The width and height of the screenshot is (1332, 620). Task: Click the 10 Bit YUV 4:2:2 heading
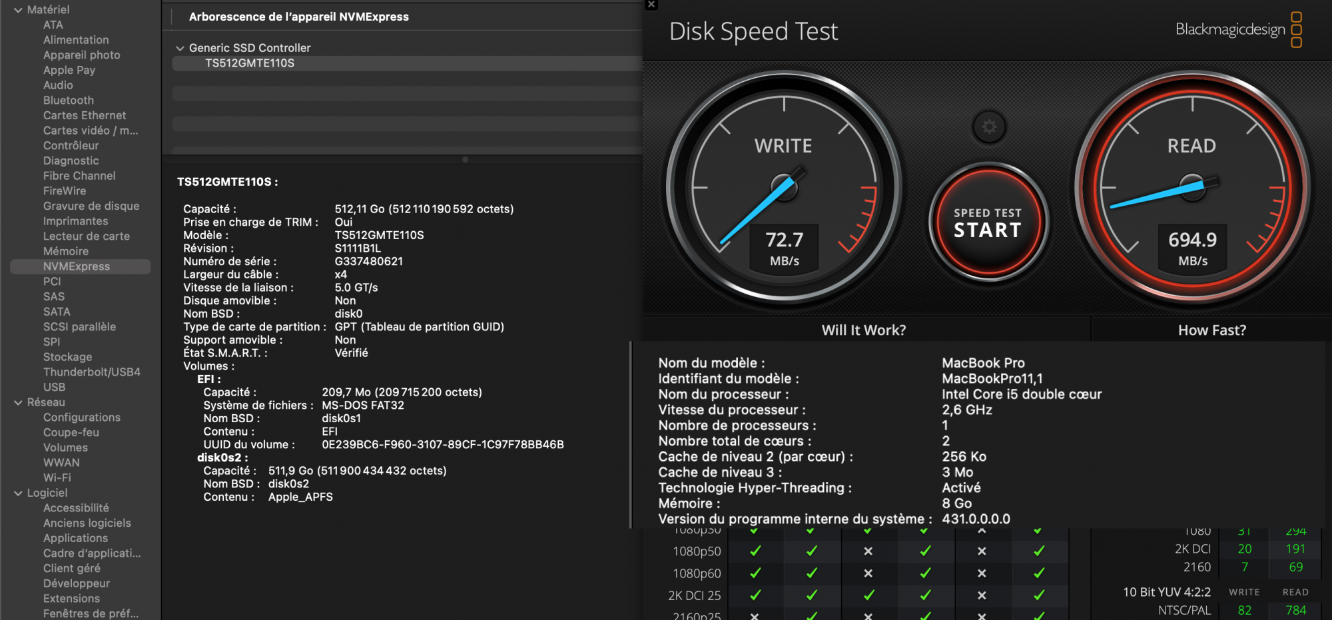tap(1167, 592)
